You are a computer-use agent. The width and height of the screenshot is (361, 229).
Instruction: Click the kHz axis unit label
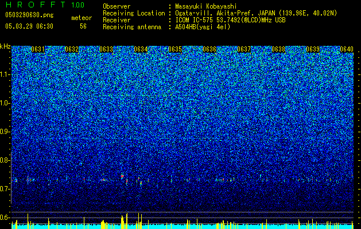pyautogui.click(x=5, y=46)
